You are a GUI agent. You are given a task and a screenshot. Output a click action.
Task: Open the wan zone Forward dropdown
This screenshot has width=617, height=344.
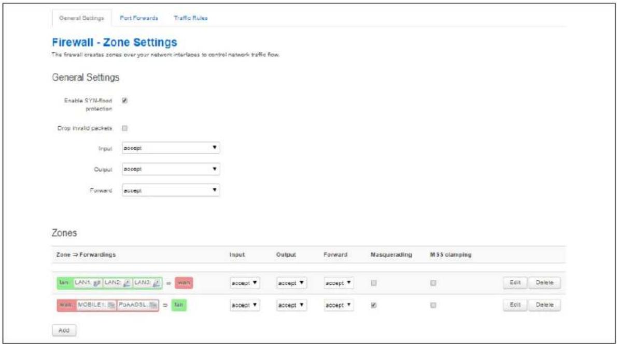(x=339, y=305)
